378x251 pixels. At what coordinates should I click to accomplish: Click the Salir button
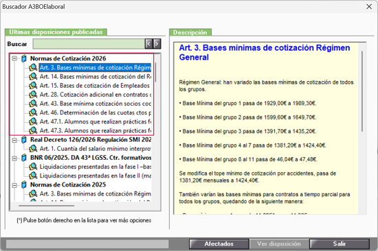point(340,243)
